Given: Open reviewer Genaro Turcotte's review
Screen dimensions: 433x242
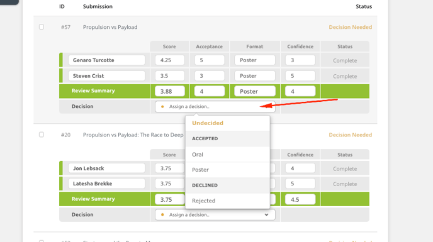Looking at the screenshot, I should [x=106, y=60].
